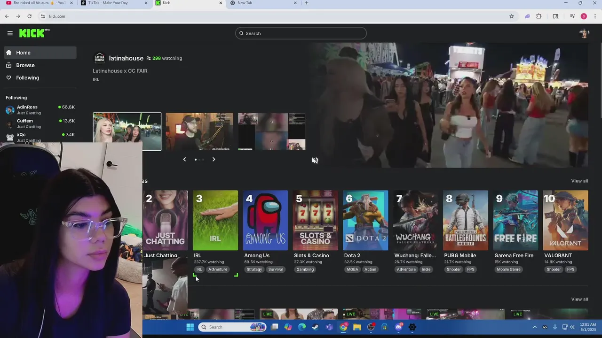The image size is (602, 338).
Task: Go to next featured stream
Action: 214,160
